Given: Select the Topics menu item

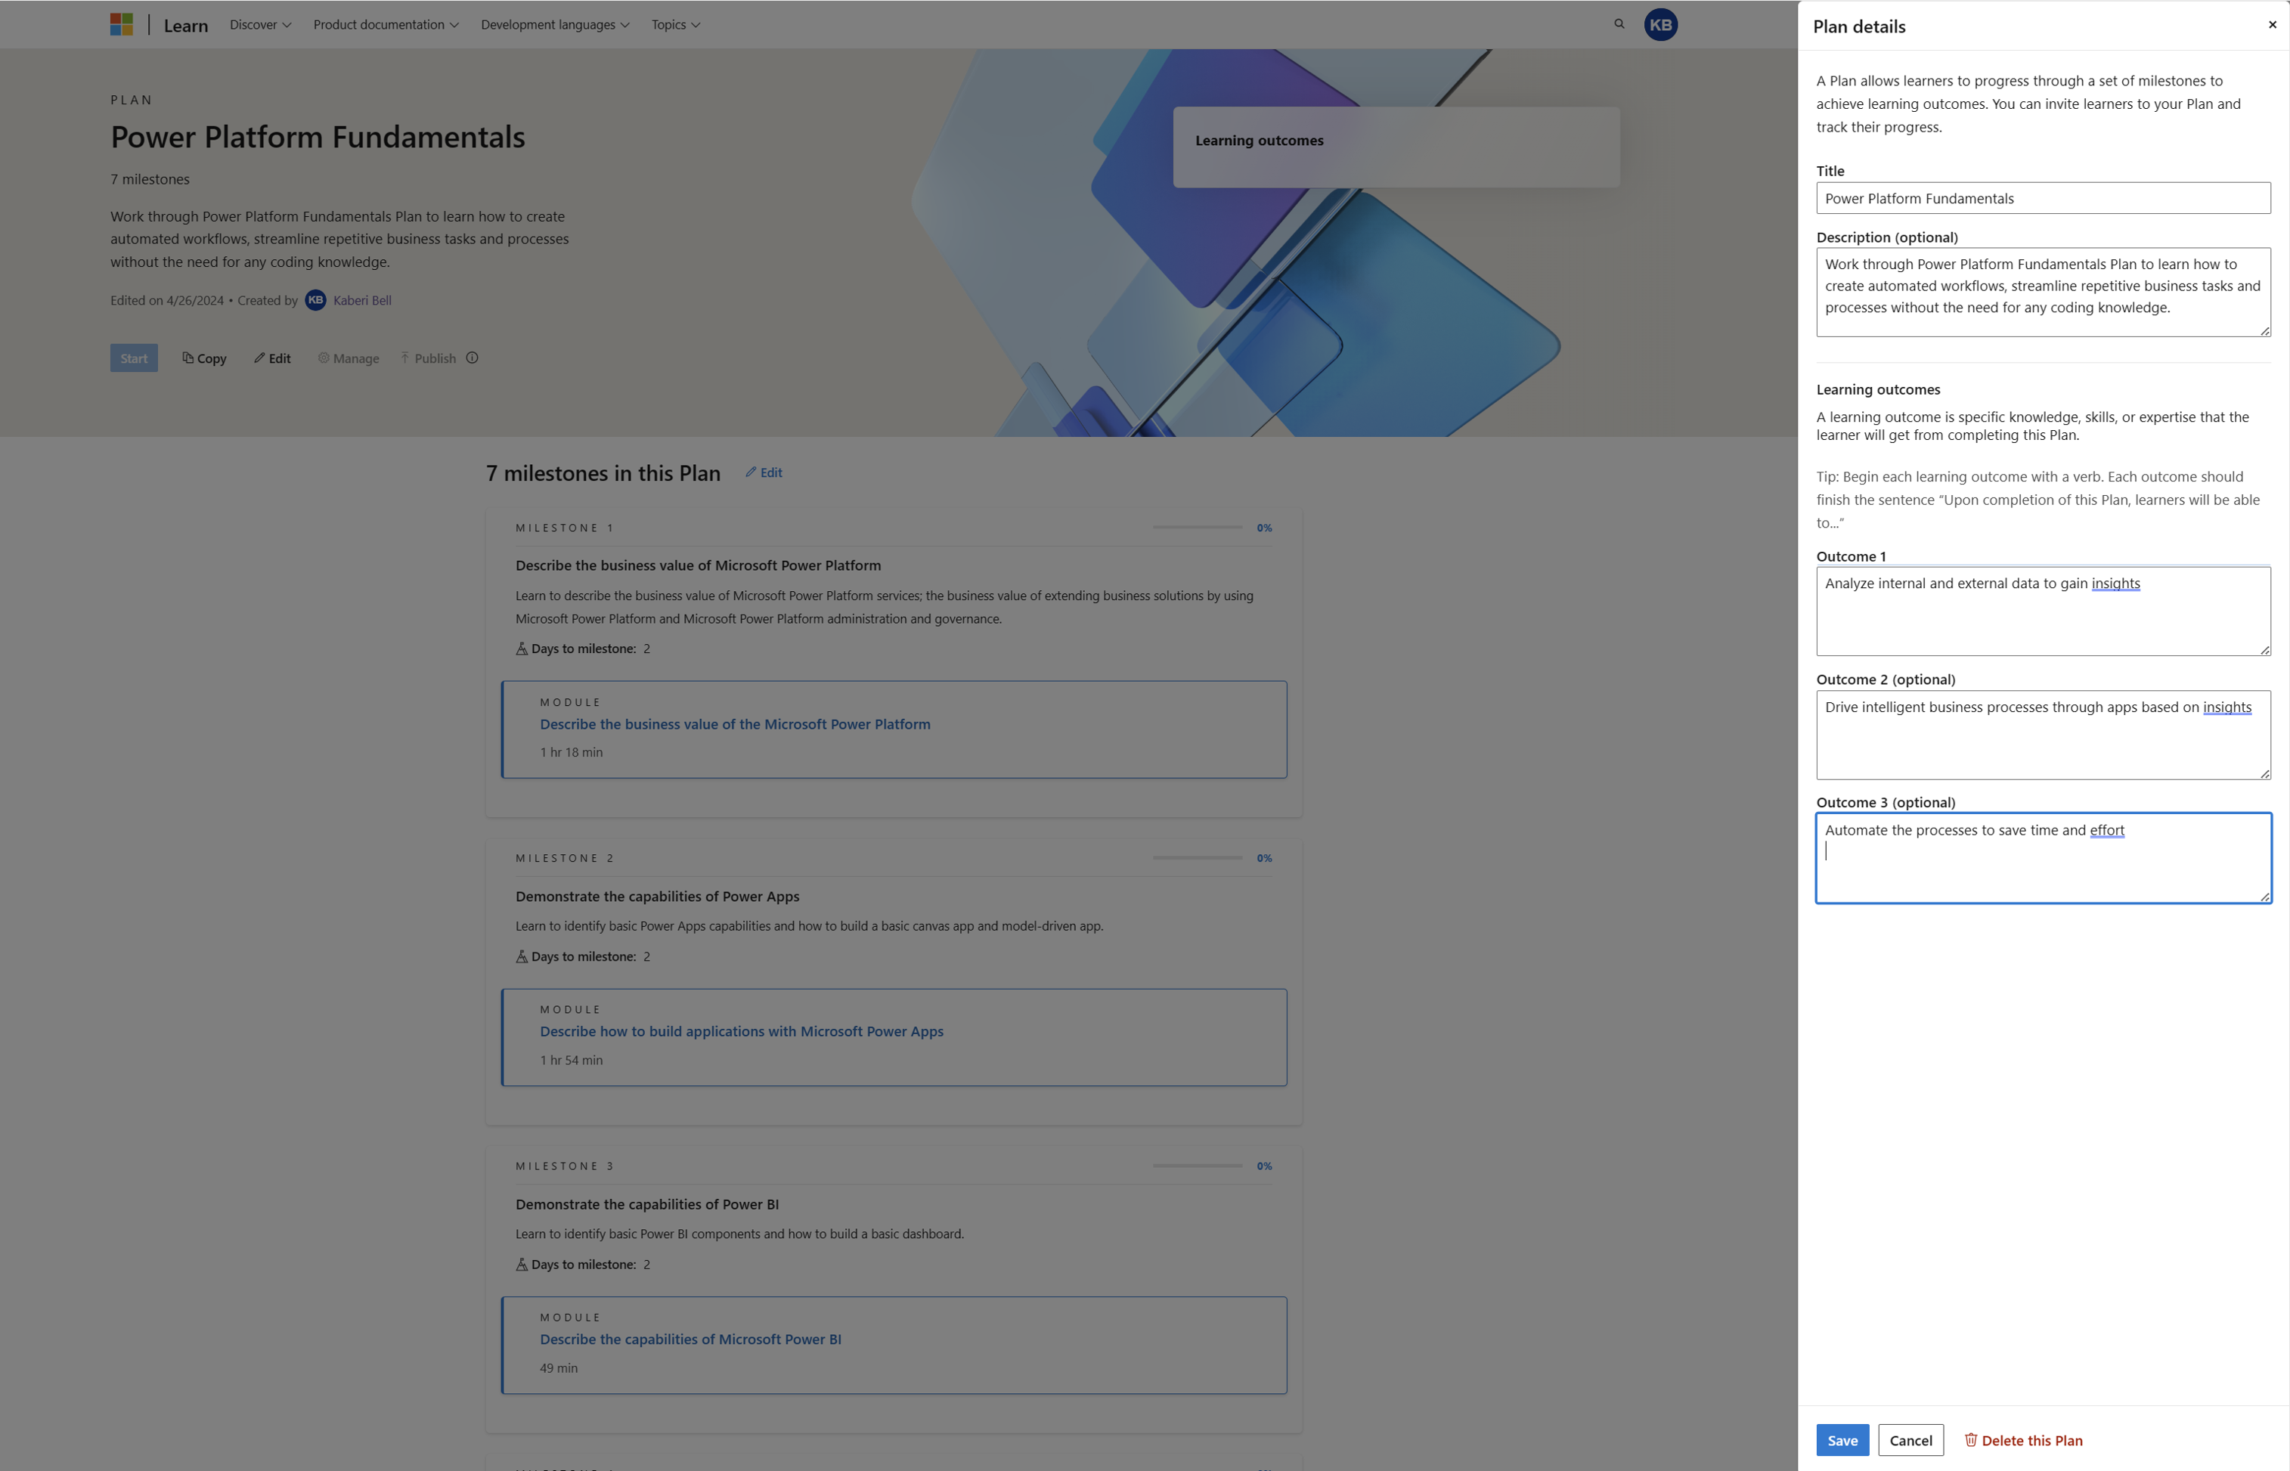Looking at the screenshot, I should pos(674,23).
